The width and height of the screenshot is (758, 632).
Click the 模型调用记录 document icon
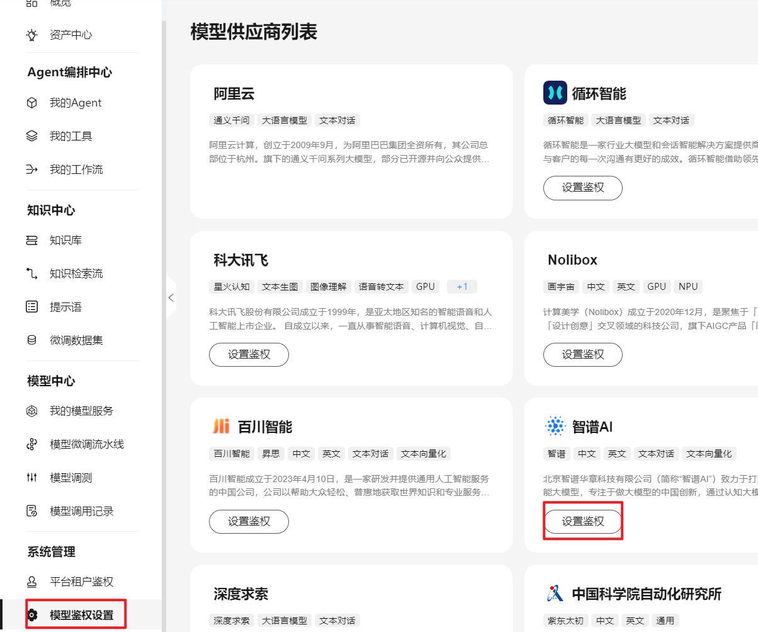[32, 511]
